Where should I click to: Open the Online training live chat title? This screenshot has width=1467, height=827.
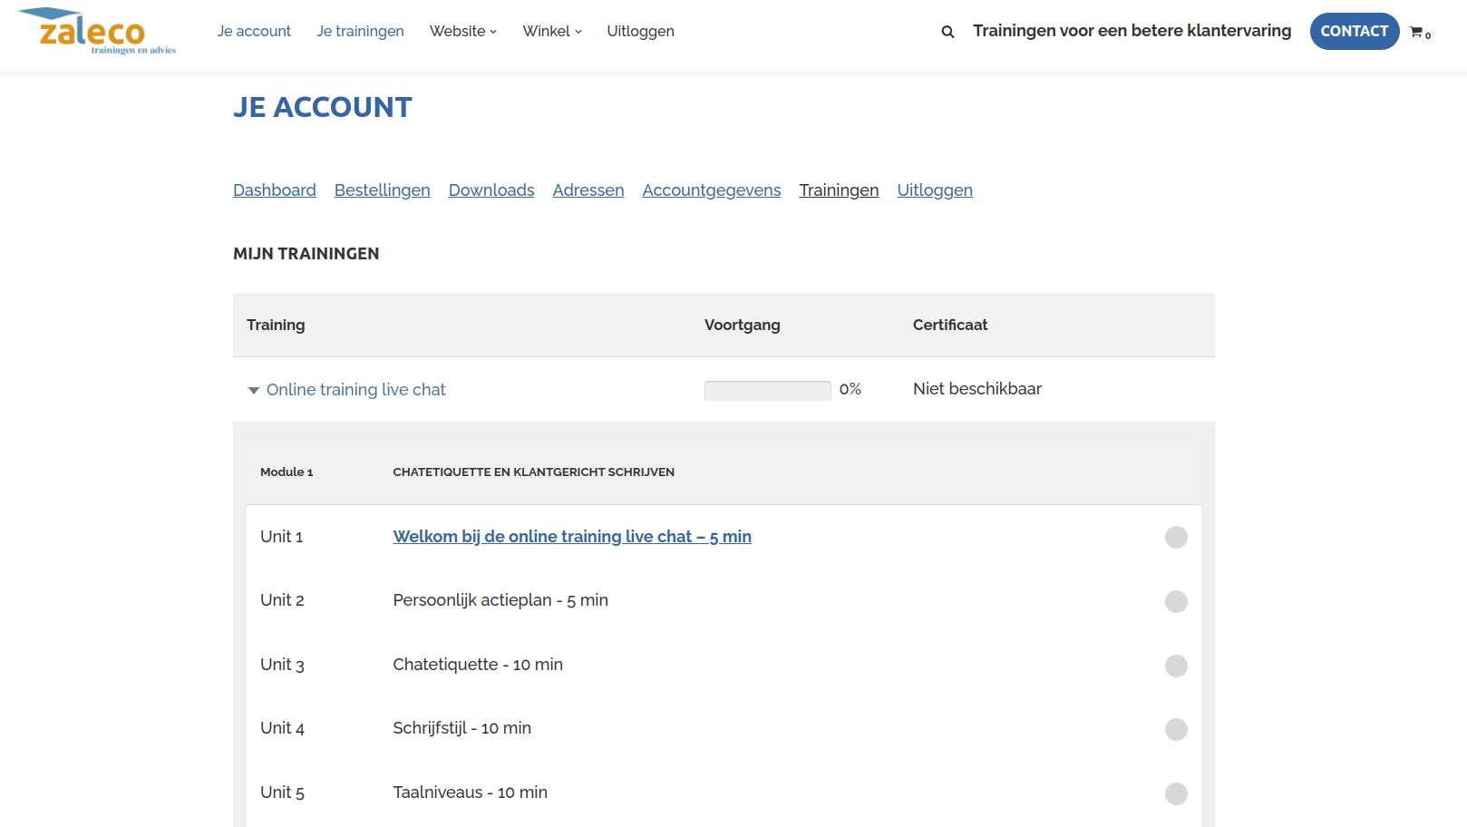click(x=356, y=390)
